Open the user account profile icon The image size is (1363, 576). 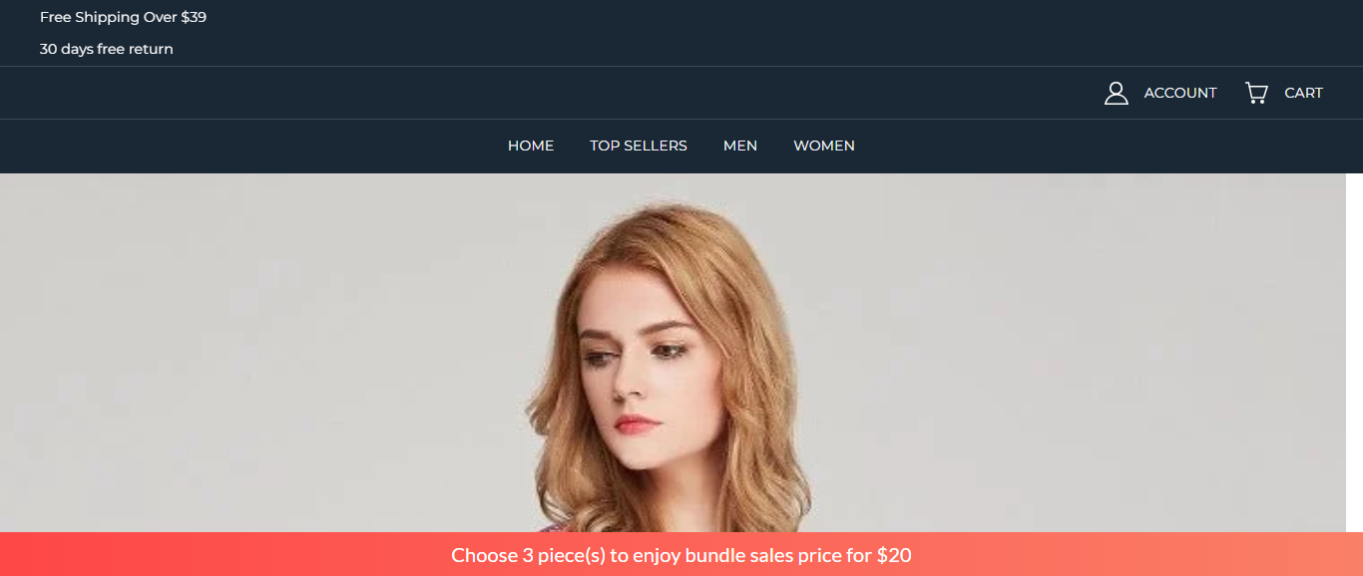(1116, 93)
